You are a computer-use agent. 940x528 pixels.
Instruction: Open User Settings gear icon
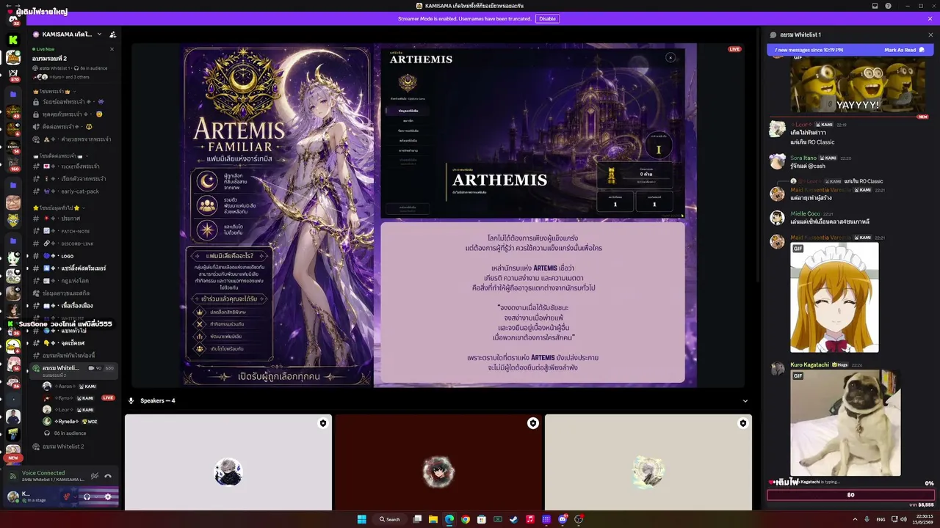click(x=108, y=496)
